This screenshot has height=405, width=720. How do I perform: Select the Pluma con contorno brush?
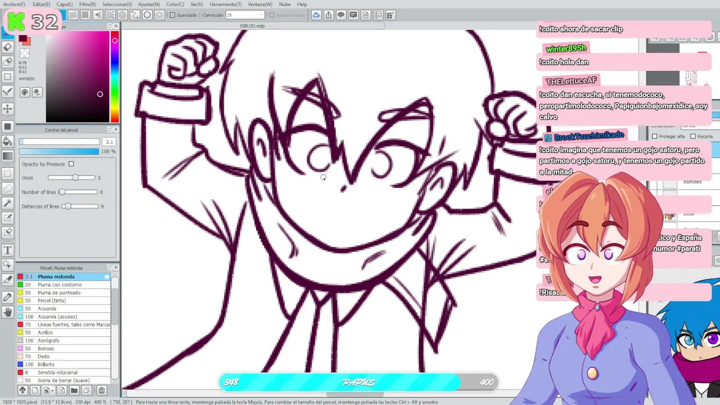[x=64, y=285]
